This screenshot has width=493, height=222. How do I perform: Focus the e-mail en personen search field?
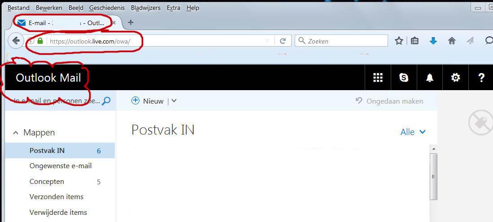(57, 101)
